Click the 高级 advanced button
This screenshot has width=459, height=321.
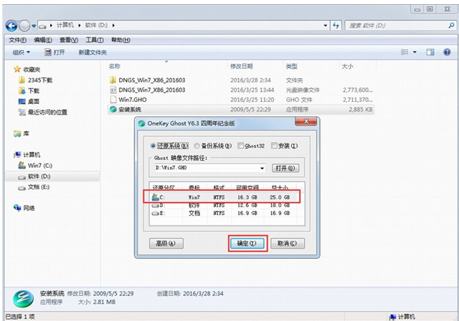pos(166,244)
